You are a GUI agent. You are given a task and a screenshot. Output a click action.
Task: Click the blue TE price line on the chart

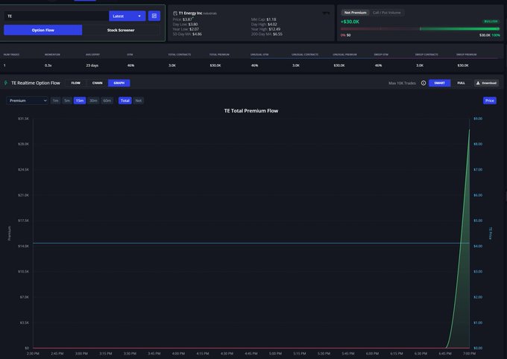click(x=251, y=243)
